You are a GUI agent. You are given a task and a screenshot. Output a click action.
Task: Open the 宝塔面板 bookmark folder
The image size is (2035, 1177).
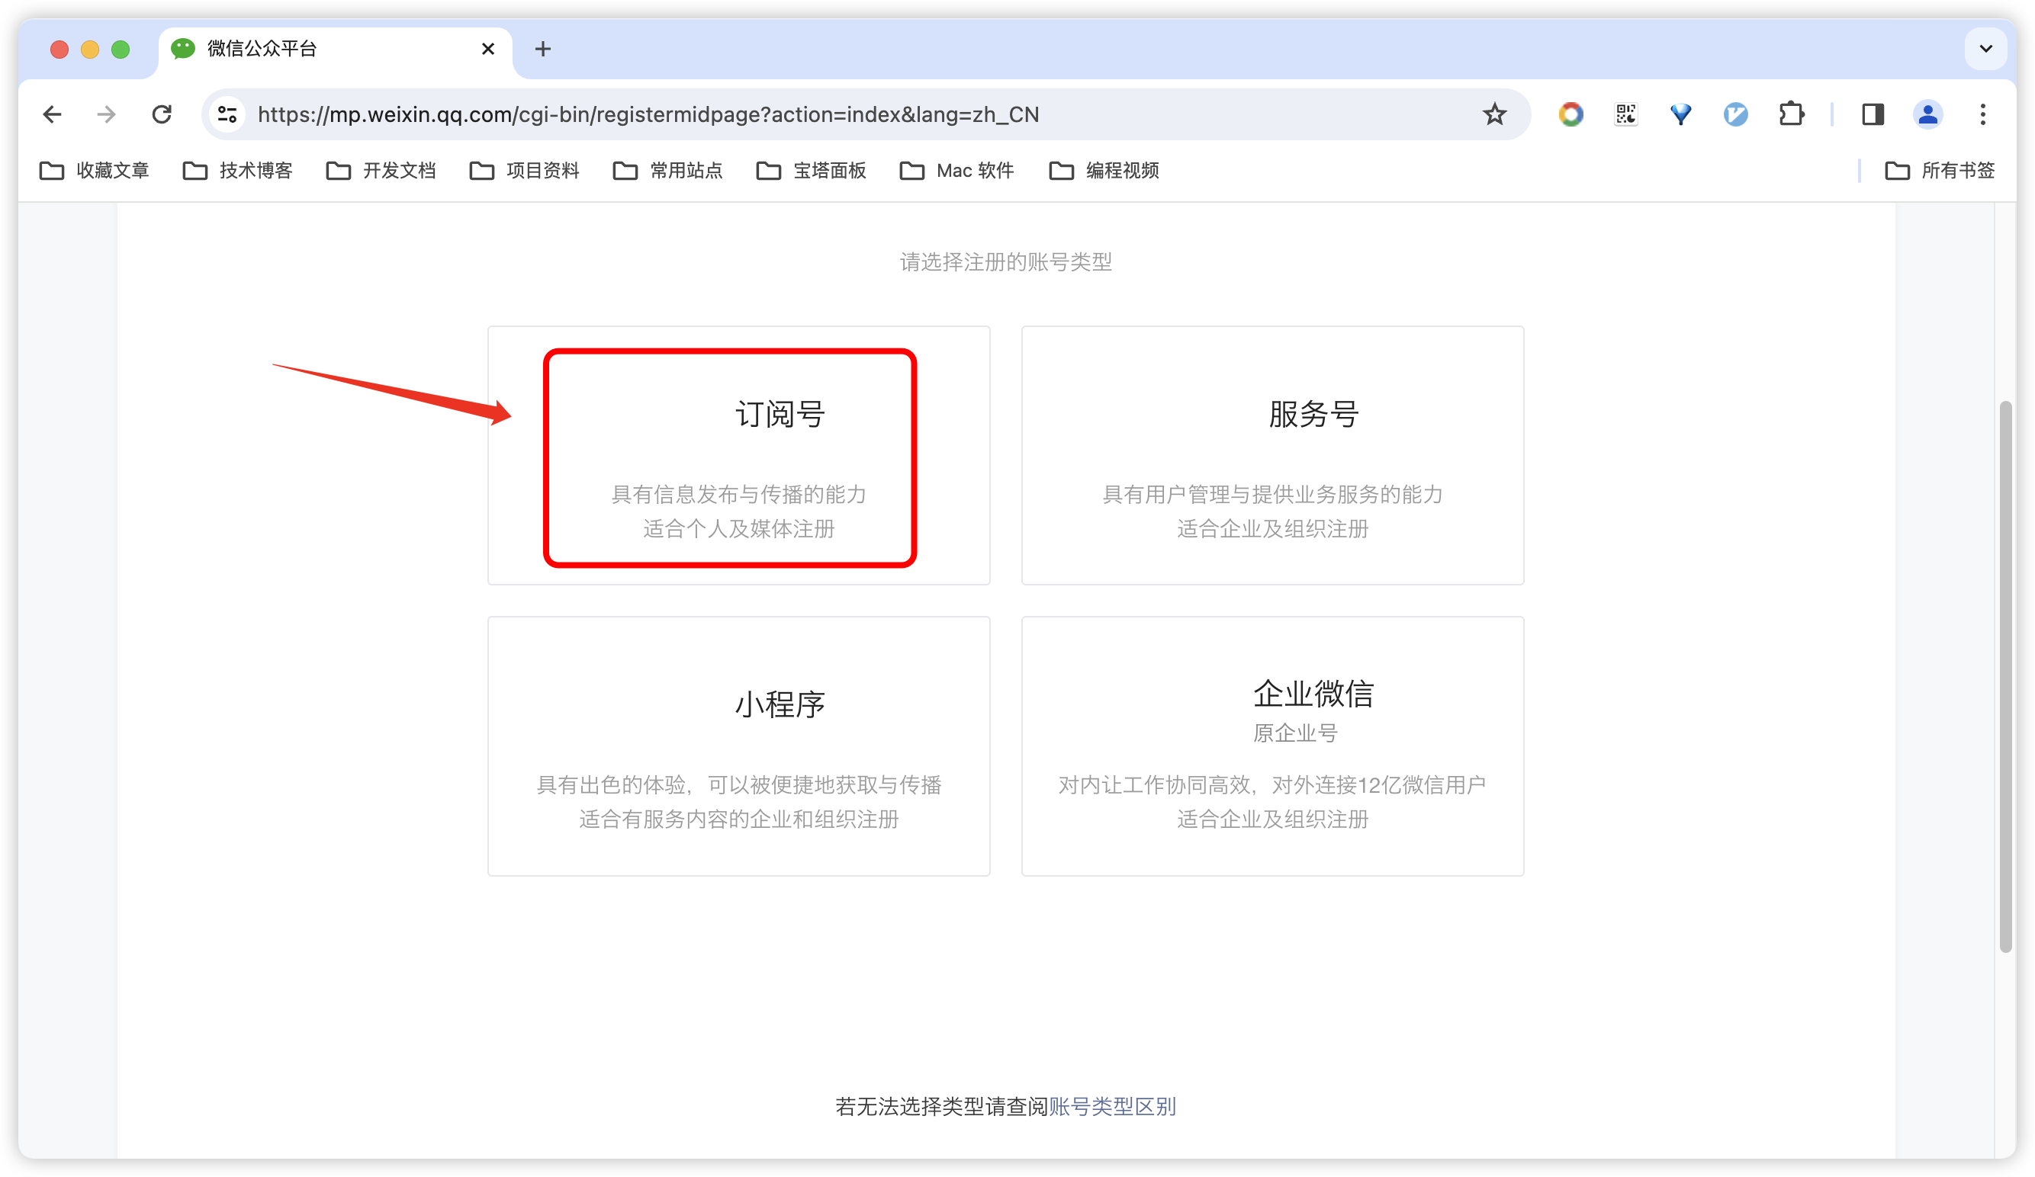point(812,170)
